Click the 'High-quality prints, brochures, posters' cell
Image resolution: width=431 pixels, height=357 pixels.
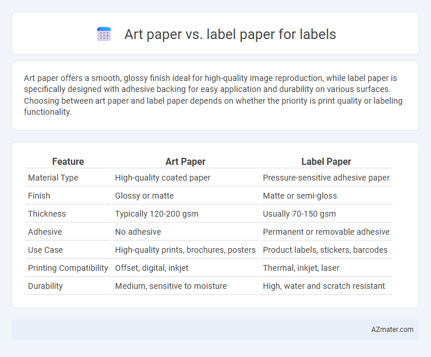pos(185,250)
